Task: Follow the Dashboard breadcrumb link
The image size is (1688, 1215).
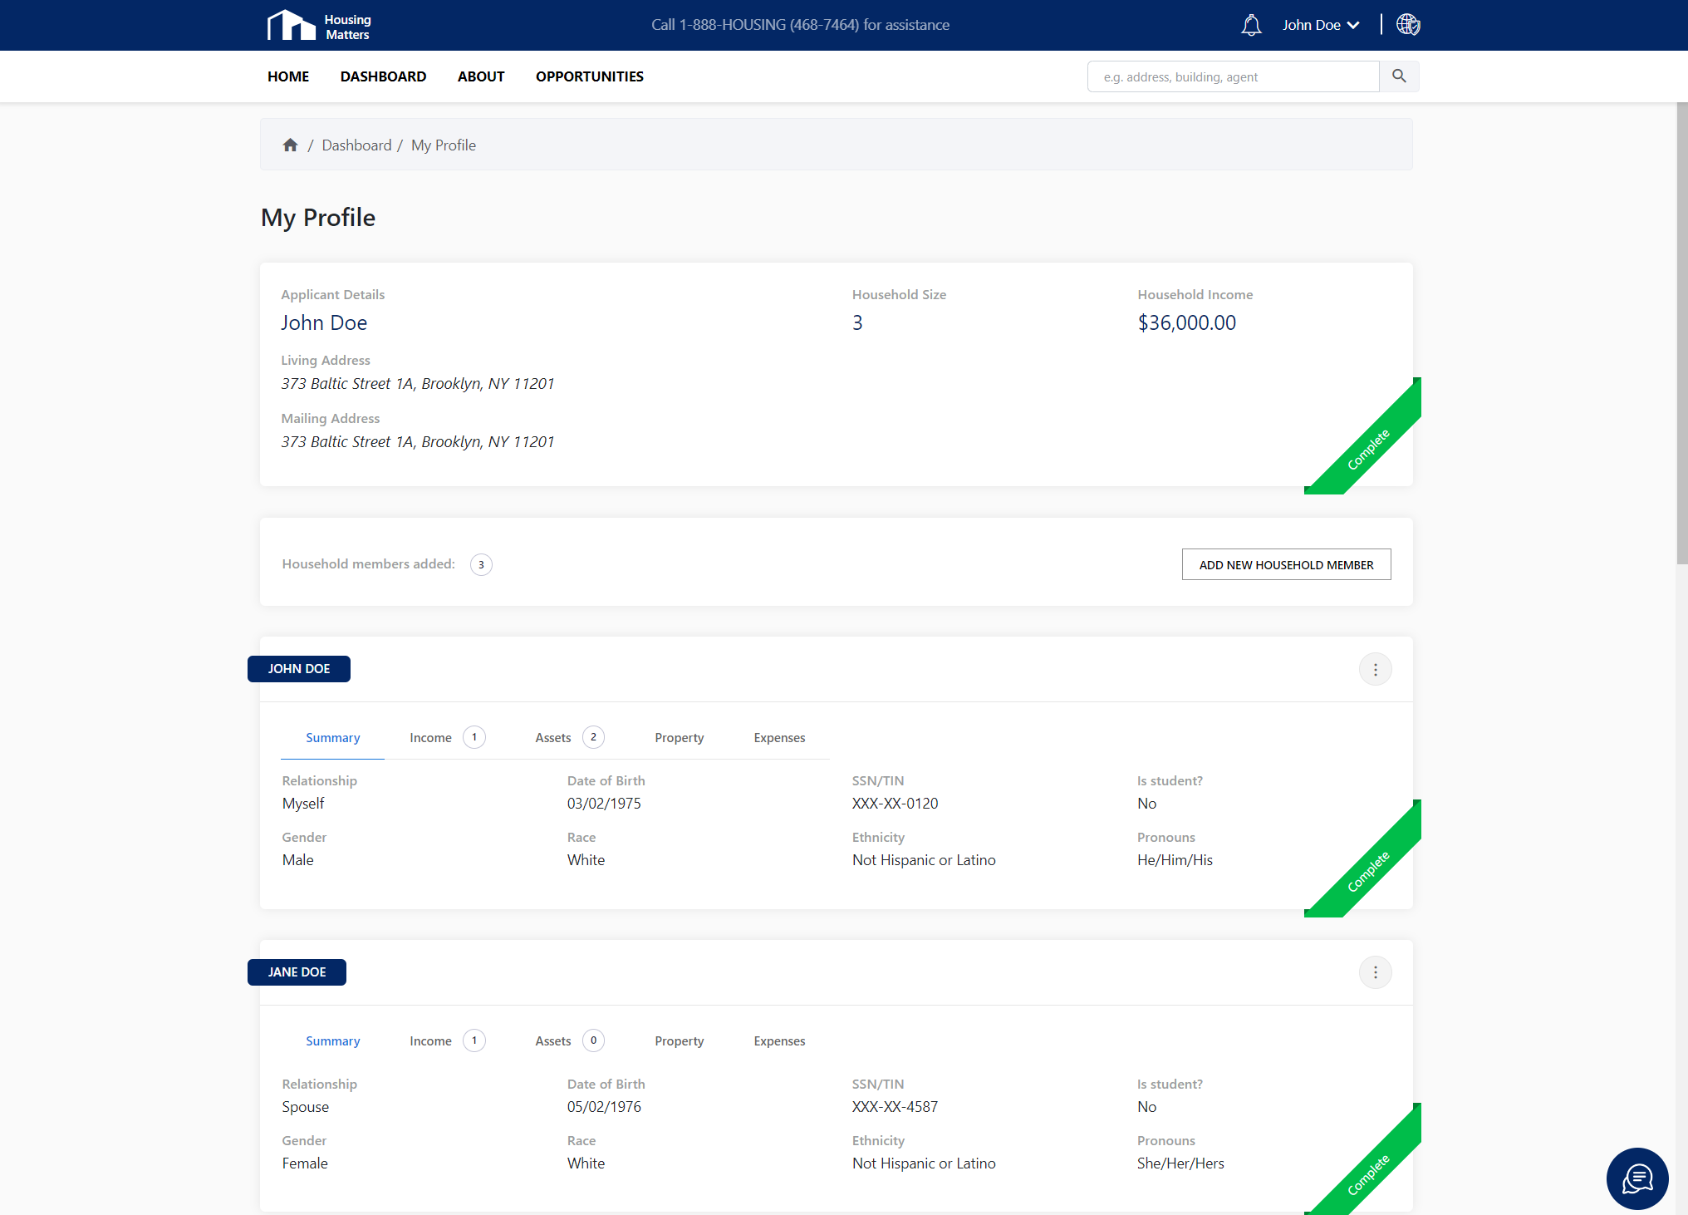Action: pyautogui.click(x=356, y=145)
